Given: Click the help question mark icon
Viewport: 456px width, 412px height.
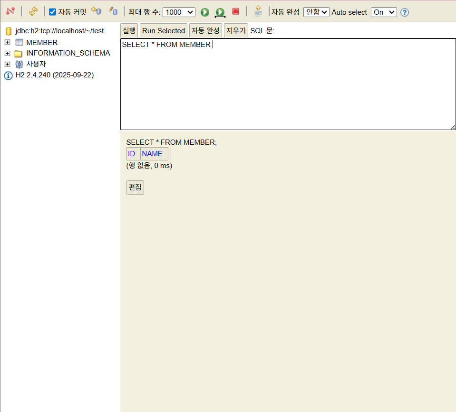Looking at the screenshot, I should tap(405, 12).
